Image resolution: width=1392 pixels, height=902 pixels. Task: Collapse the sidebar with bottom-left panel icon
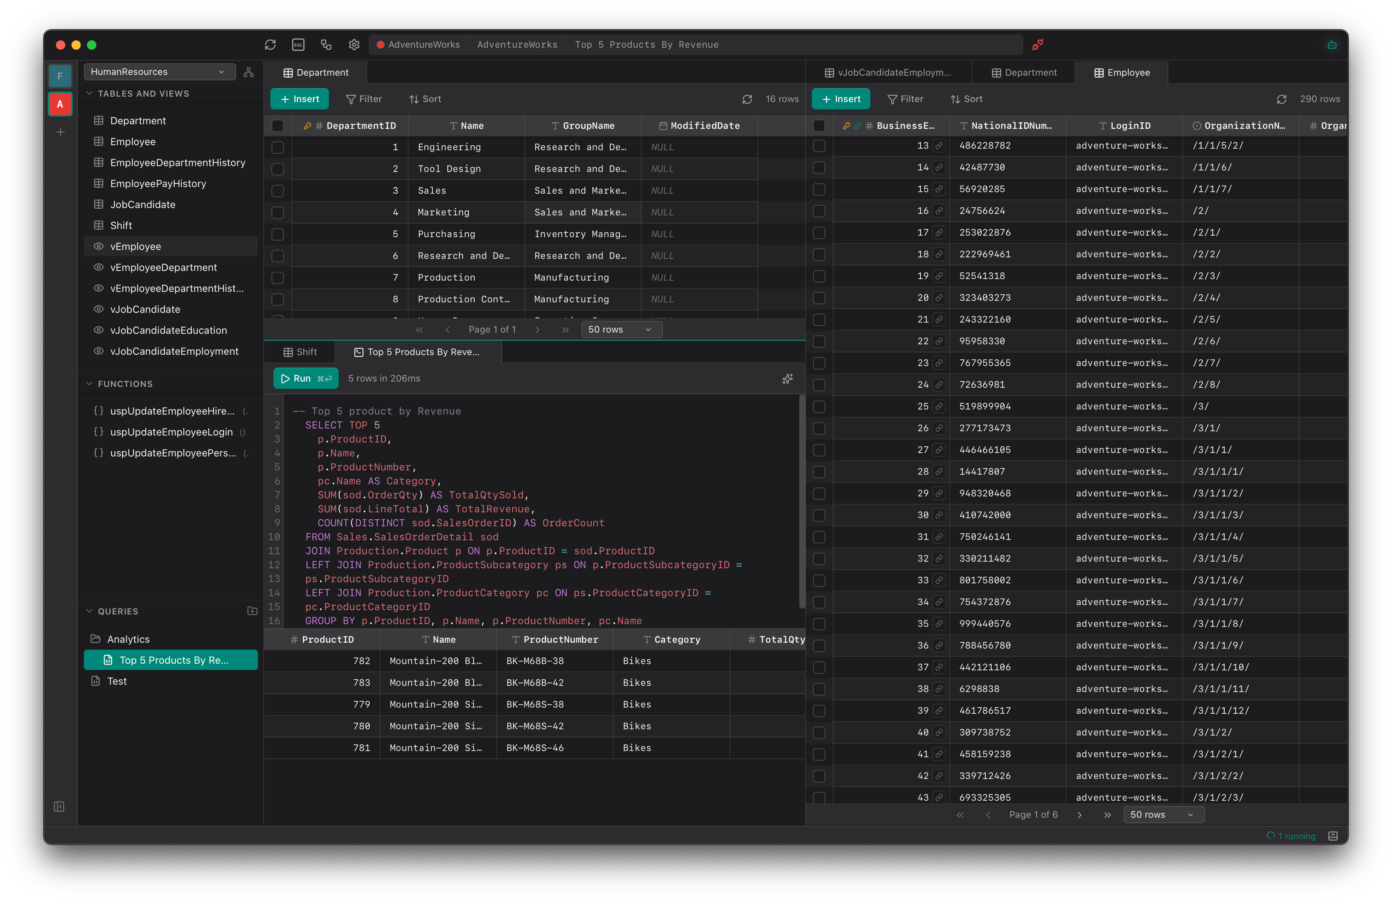[x=59, y=806]
